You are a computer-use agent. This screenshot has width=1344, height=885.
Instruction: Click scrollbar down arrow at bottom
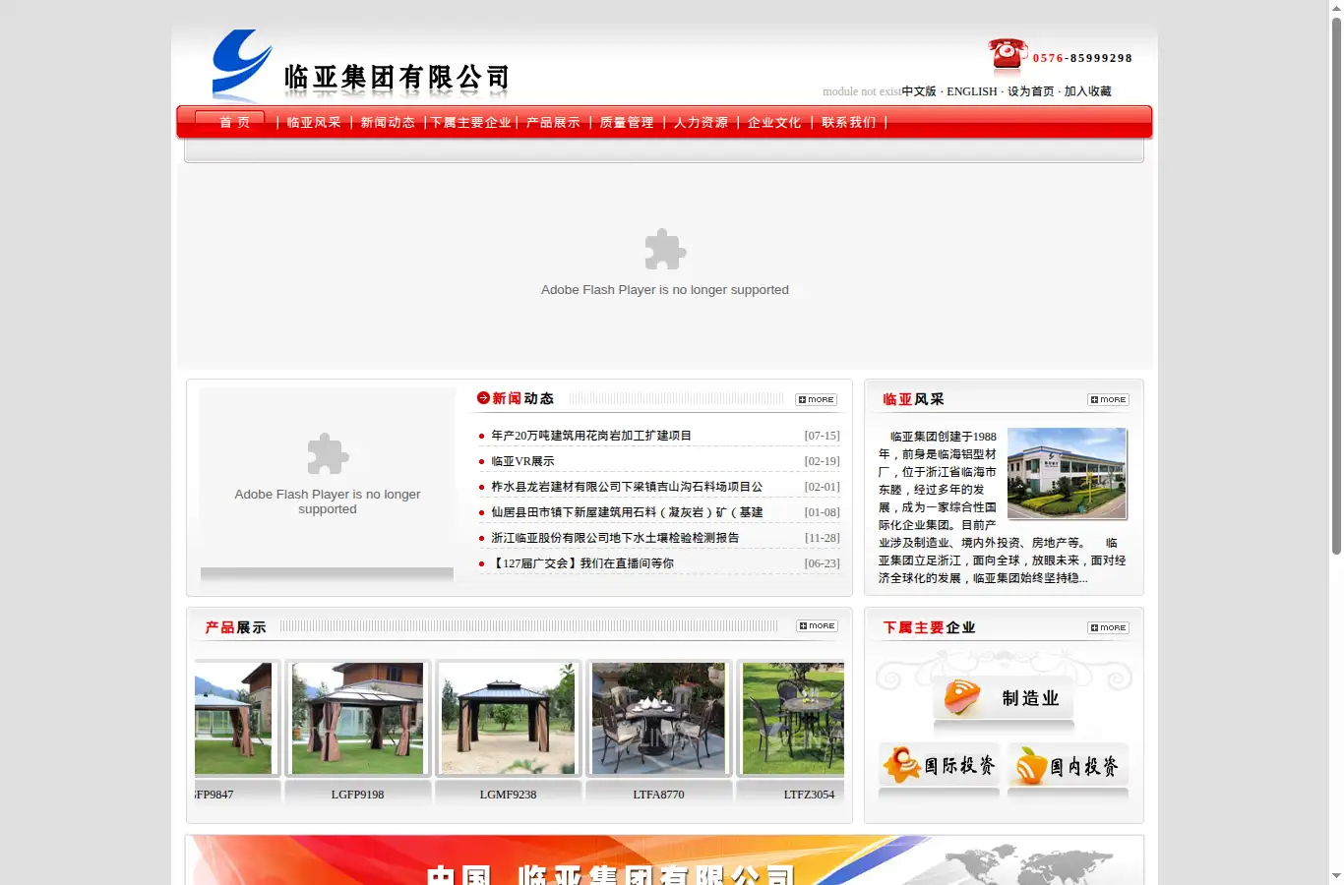[1336, 876]
